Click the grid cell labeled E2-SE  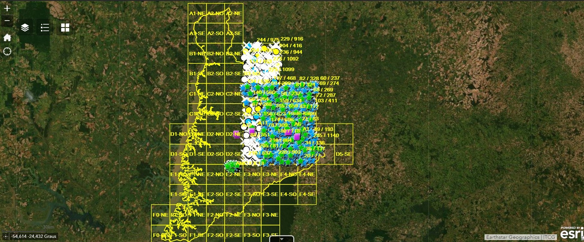click(x=234, y=194)
